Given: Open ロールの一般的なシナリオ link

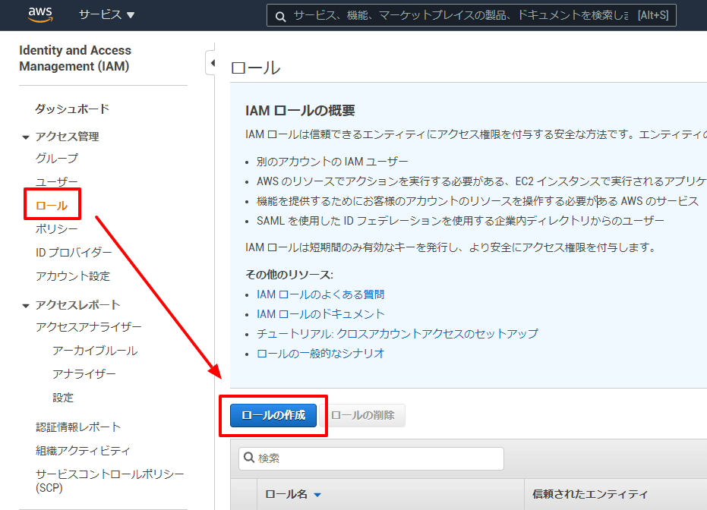Looking at the screenshot, I should 320,353.
